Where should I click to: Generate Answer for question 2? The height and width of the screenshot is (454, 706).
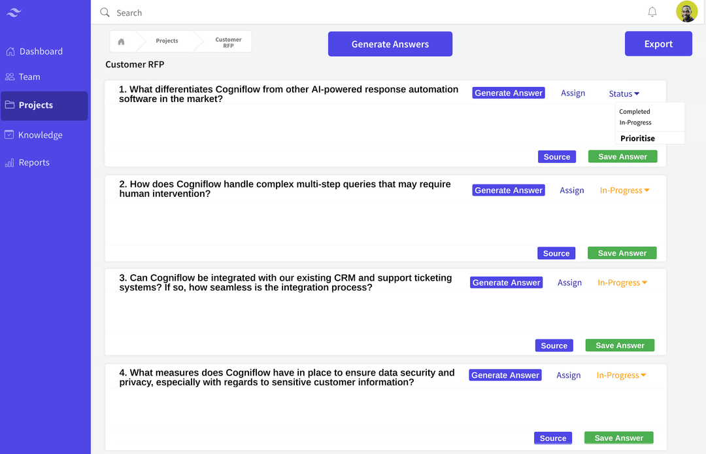[x=509, y=190]
